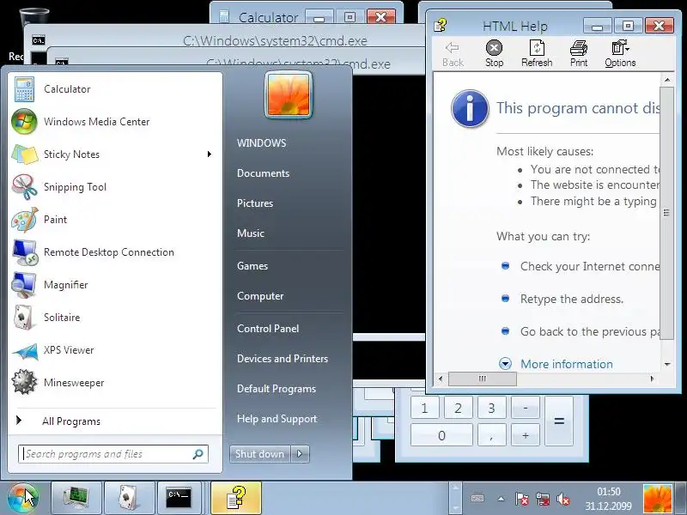Image resolution: width=687 pixels, height=515 pixels.
Task: Click the vertical scrollbar thumb in HTML Help
Action: point(667,213)
